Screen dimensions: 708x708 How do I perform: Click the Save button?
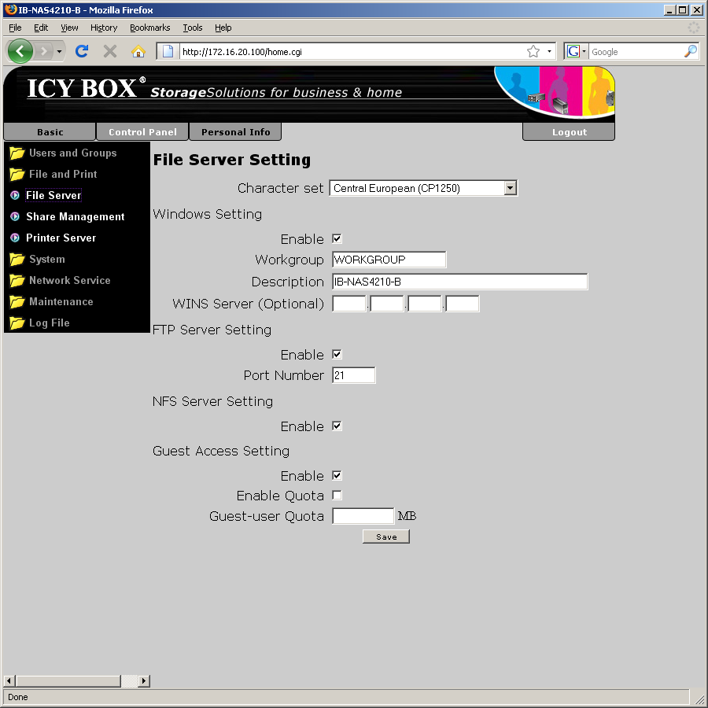point(386,537)
